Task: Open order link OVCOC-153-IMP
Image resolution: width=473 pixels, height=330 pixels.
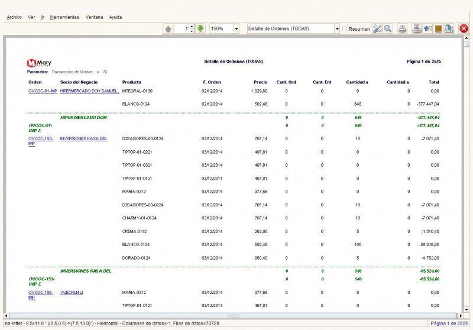Action: [41, 141]
